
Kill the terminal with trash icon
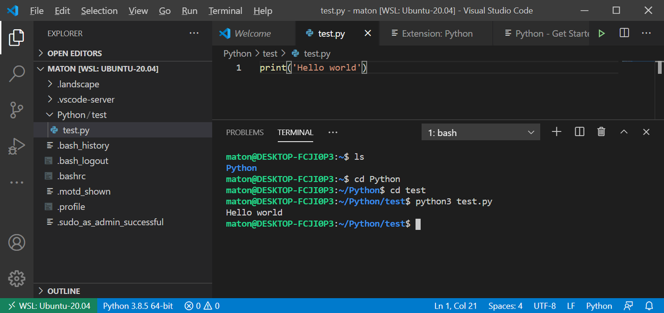(x=601, y=132)
